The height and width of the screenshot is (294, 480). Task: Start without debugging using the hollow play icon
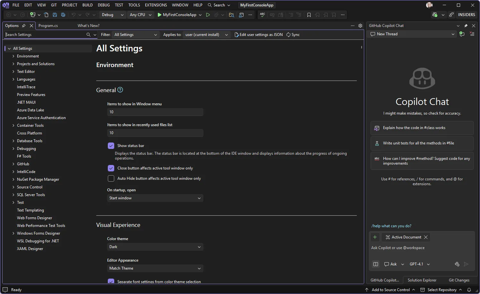(x=208, y=15)
